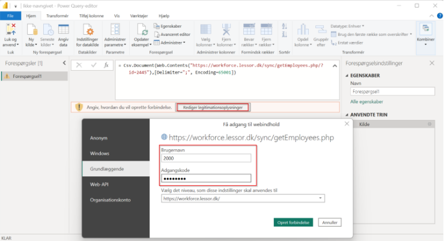Image resolution: width=445 pixels, height=241 pixels.
Task: Open Egenskaber in the Forespørgsel group
Action: [x=168, y=26]
